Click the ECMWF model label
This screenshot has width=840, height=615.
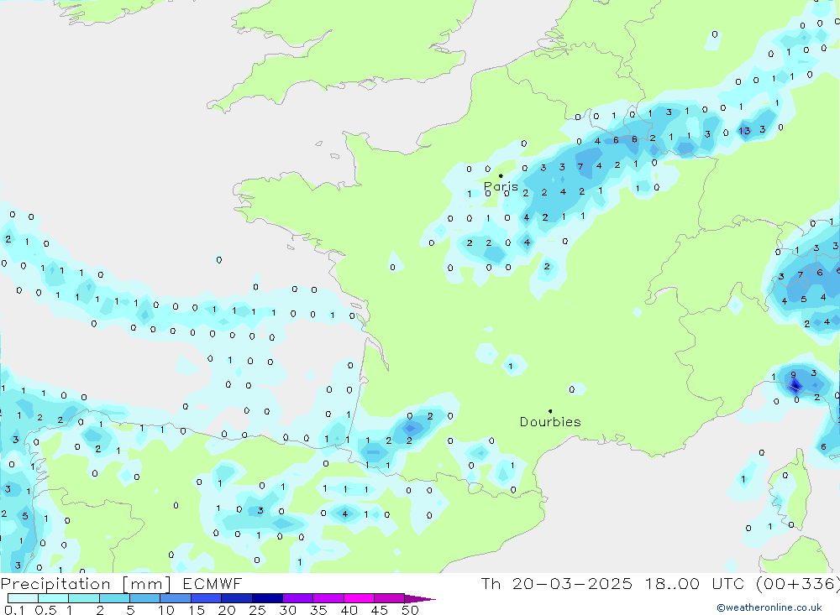(x=213, y=583)
